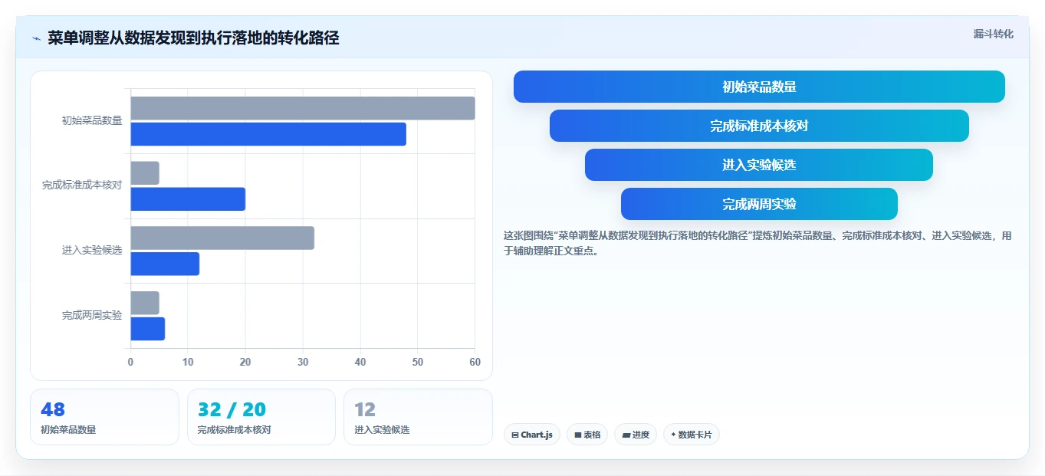Select the 完成标准成本核对 funnel stage
This screenshot has width=1045, height=476.
tap(759, 126)
